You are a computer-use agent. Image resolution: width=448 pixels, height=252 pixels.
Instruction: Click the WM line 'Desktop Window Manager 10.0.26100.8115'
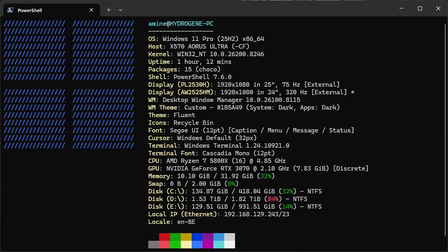click(x=224, y=100)
